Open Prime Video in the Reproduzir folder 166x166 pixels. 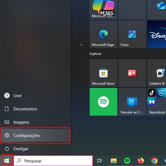[x=161, y=92]
